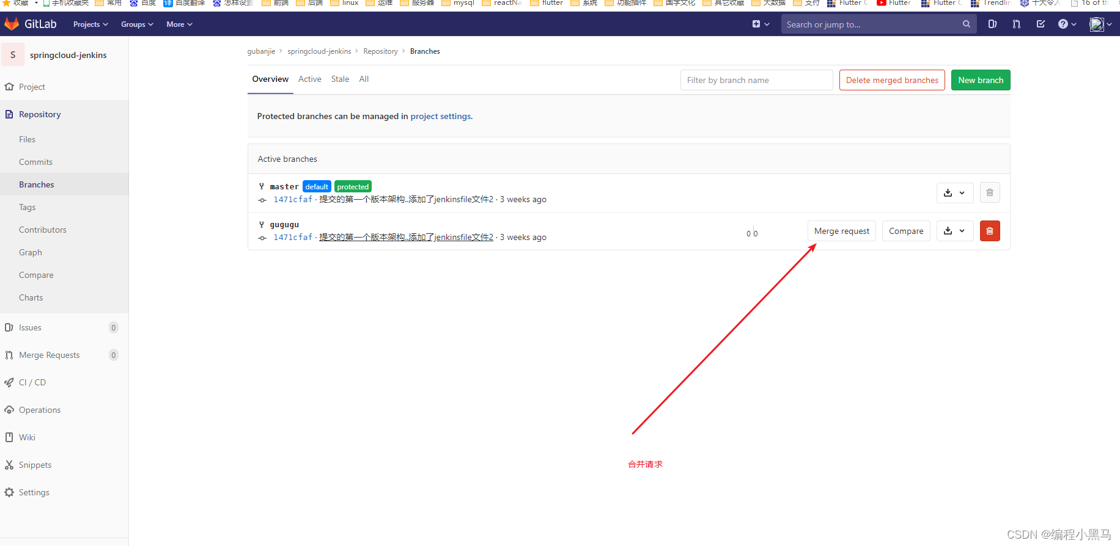Open Commits in the sidebar
1120x546 pixels.
click(35, 162)
